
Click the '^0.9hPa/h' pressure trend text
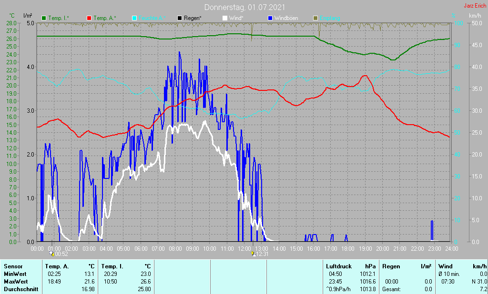[x=338, y=289]
